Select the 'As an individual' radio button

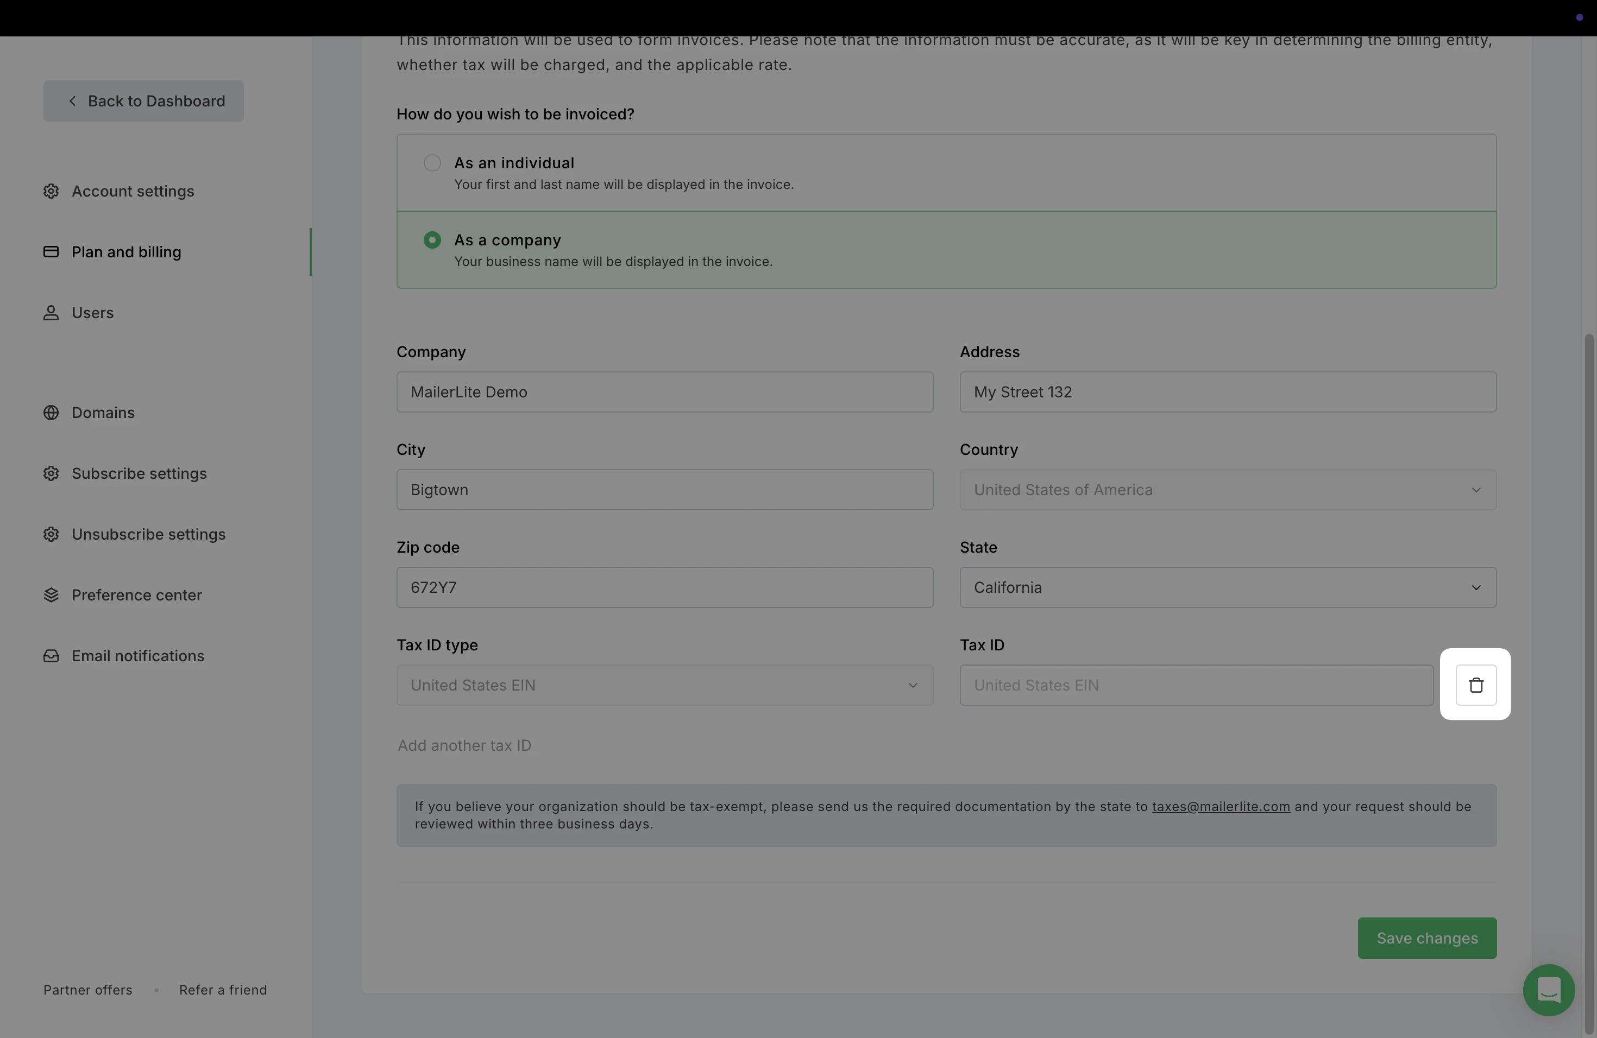(x=432, y=163)
